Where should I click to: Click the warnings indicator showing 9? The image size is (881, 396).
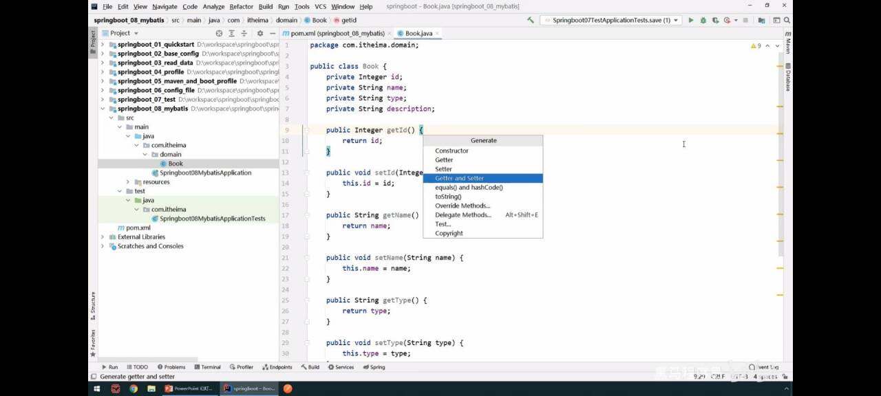(x=756, y=45)
